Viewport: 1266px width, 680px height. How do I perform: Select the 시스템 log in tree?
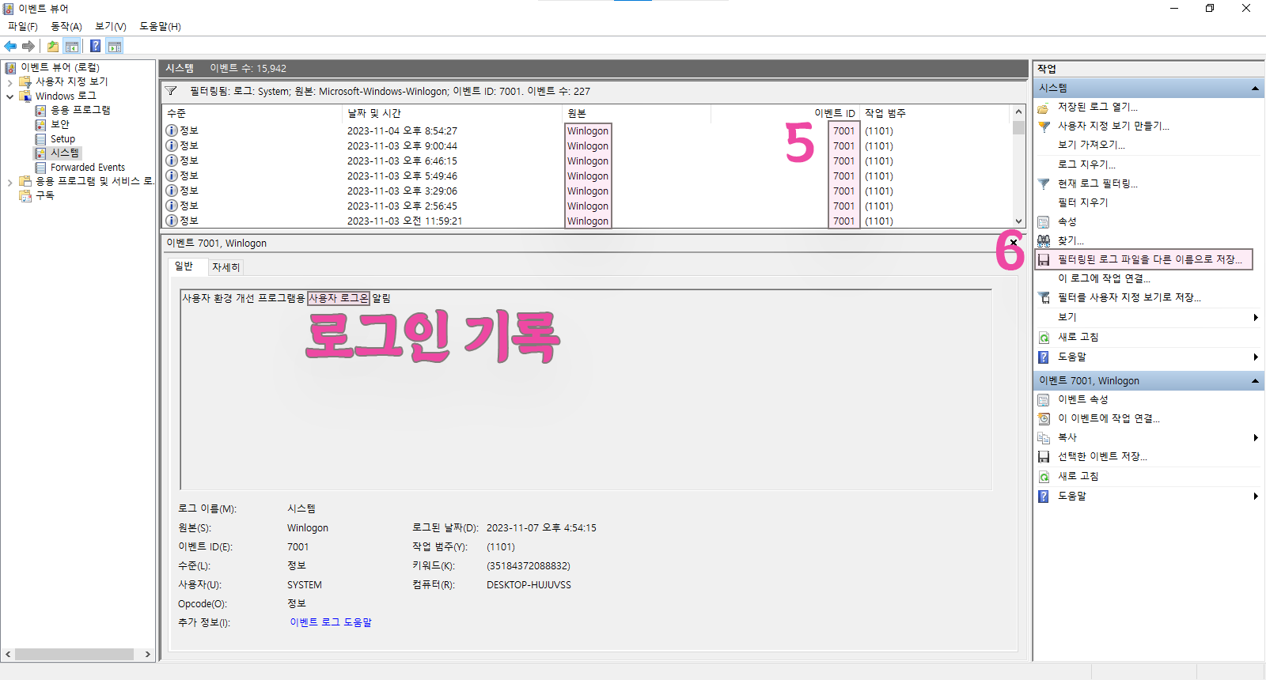[x=65, y=153]
